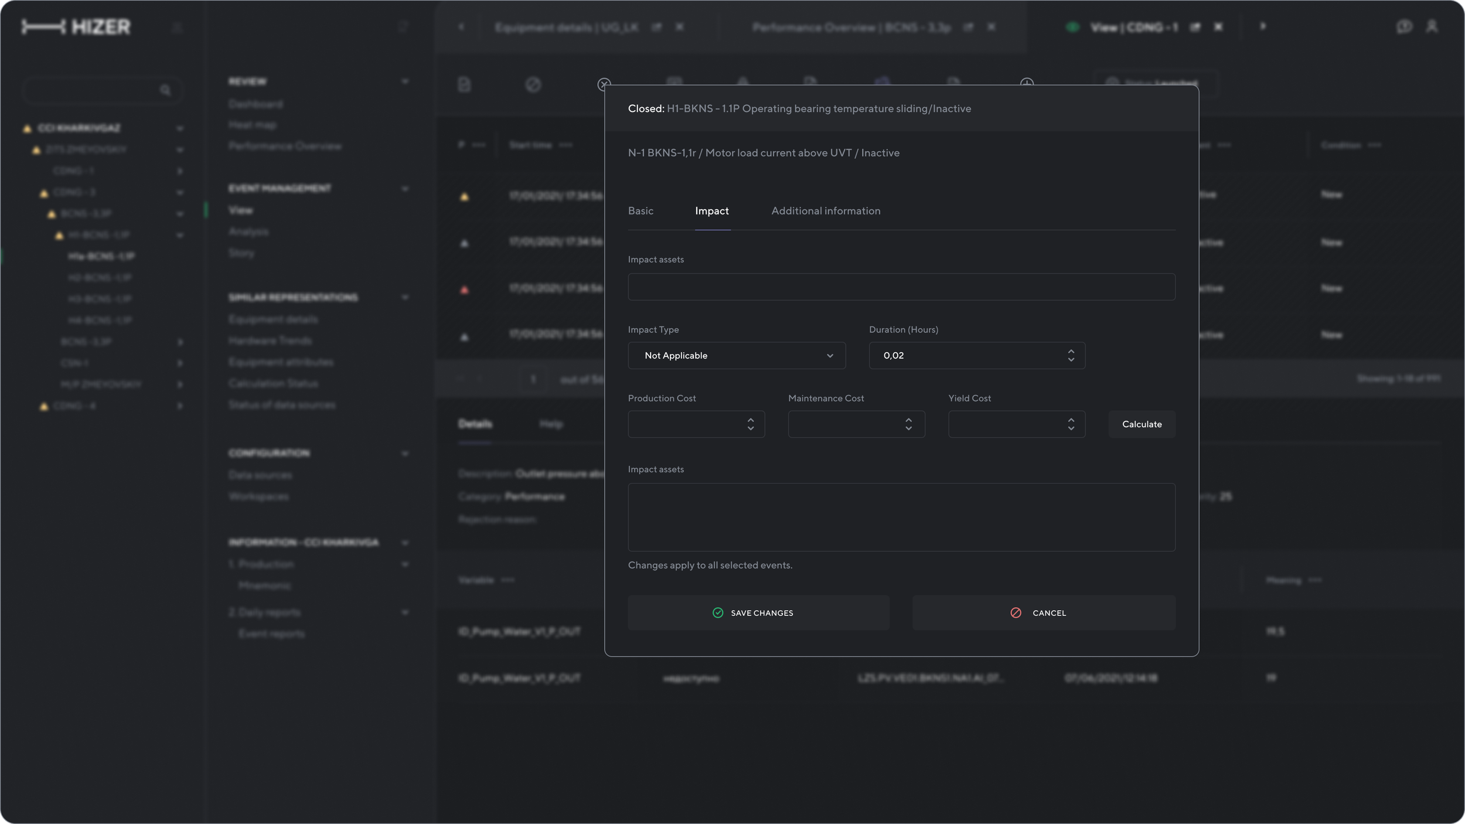The height and width of the screenshot is (824, 1465).
Task: Open the Additional information tab
Action: (x=825, y=211)
